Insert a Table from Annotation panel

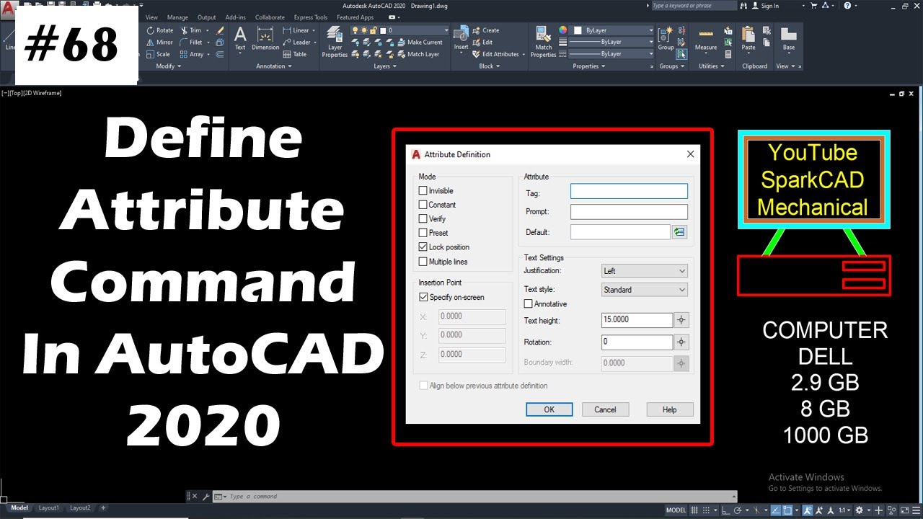coord(295,54)
